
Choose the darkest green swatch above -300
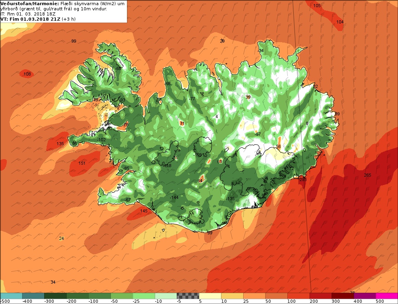pos(55,296)
